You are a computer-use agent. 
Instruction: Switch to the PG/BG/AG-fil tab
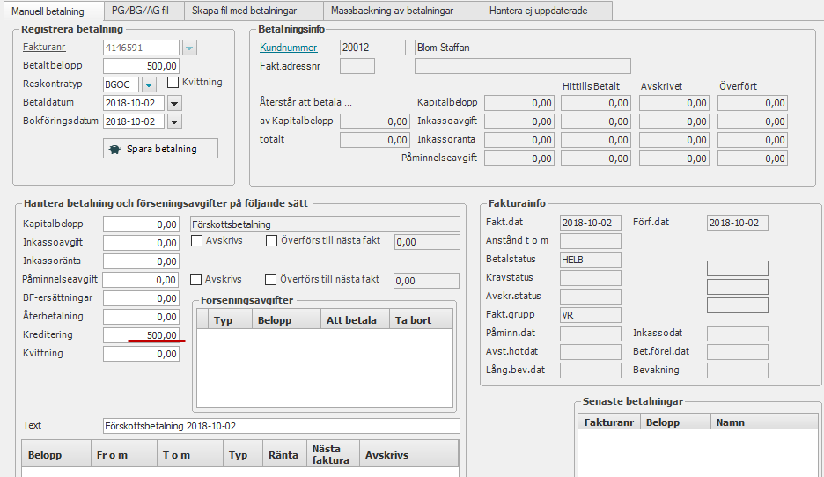(x=140, y=11)
